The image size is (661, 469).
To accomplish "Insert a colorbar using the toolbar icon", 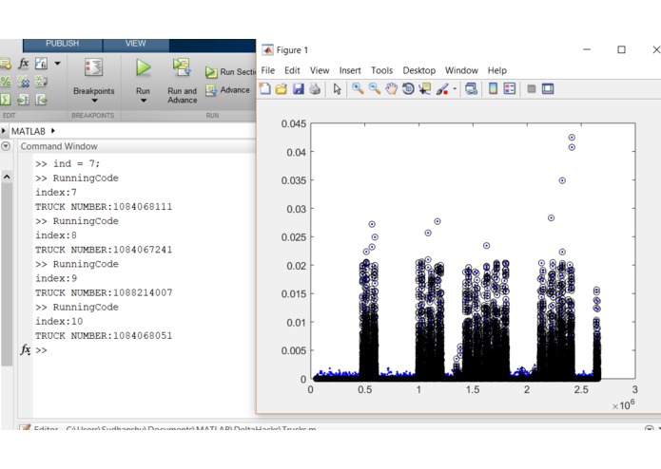I will coord(493,88).
